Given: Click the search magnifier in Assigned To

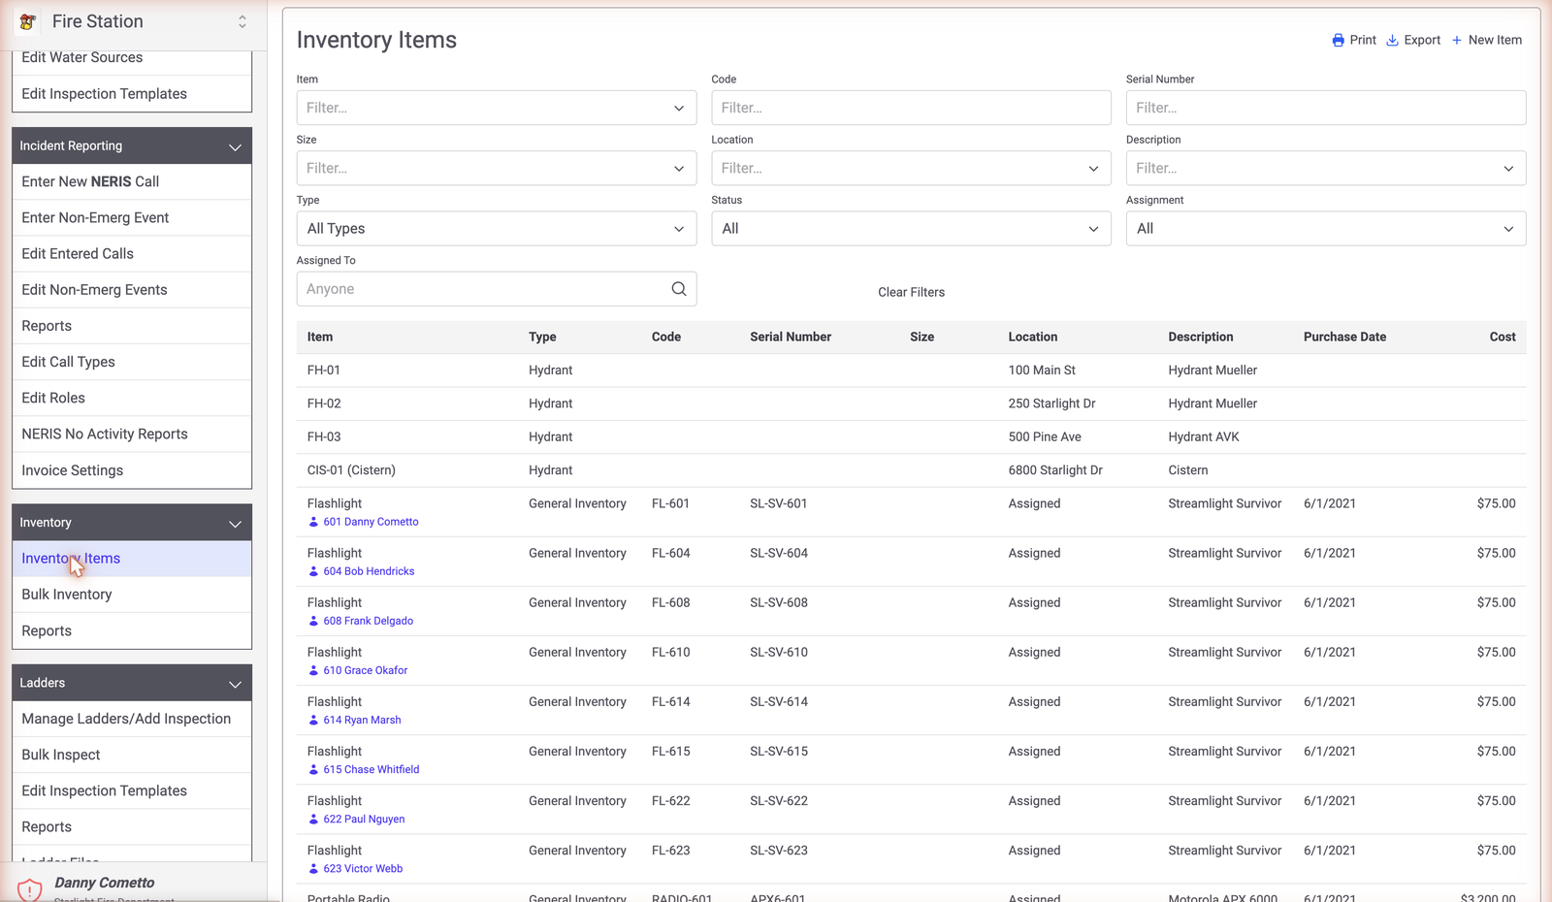Looking at the screenshot, I should coord(679,289).
